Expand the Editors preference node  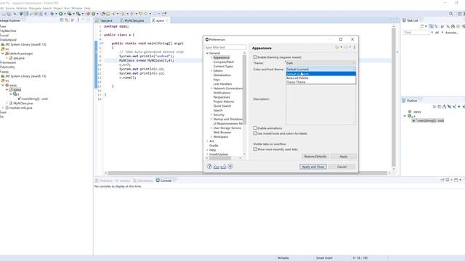point(211,71)
